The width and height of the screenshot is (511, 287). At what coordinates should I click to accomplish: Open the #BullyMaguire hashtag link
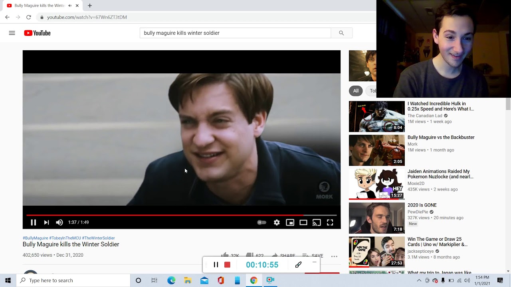click(x=36, y=238)
